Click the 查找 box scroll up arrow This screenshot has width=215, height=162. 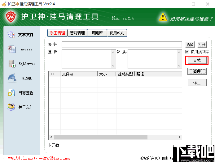113,52
